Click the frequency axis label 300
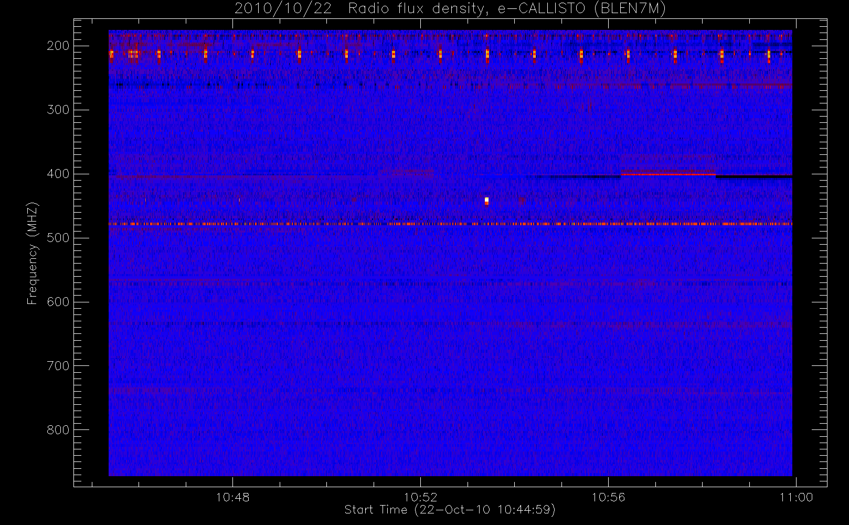Viewport: 849px width, 525px height. (x=58, y=110)
